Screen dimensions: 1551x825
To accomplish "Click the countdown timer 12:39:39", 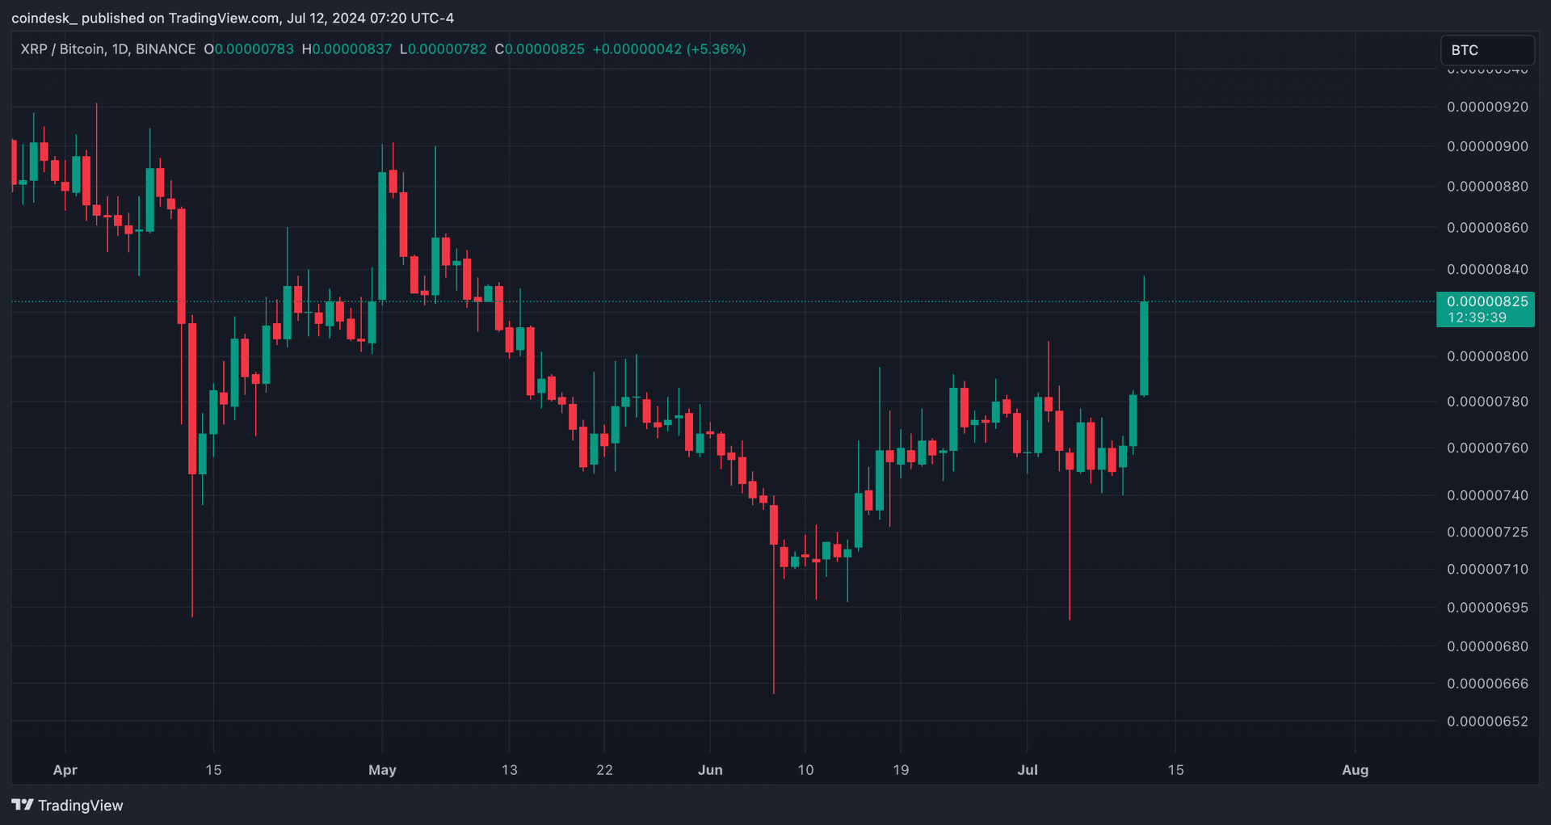I will pyautogui.click(x=1477, y=318).
